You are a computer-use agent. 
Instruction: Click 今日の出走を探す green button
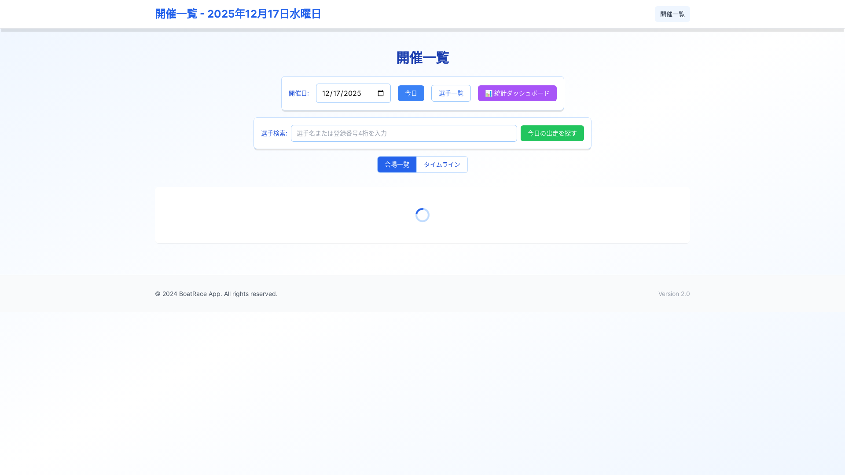(552, 133)
